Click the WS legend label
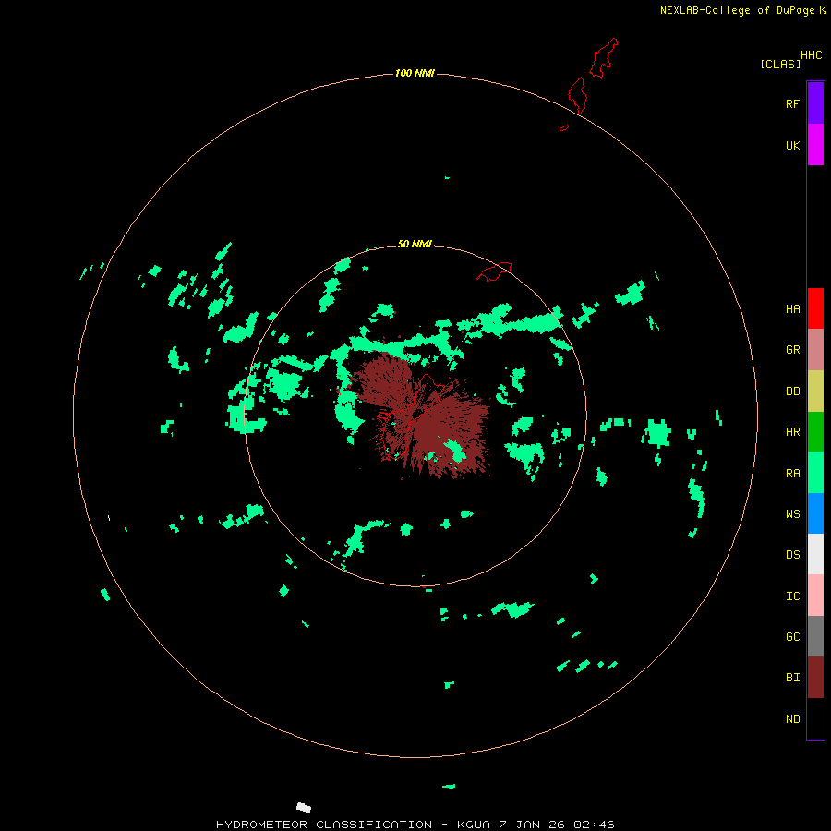831x831 pixels. [793, 513]
